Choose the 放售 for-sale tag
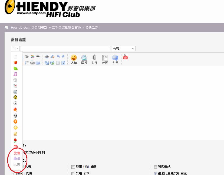The width and height of the screenshot is (224, 175). click(x=17, y=153)
